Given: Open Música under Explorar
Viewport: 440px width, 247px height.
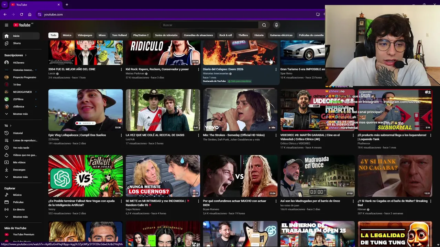Looking at the screenshot, I should [22, 195].
